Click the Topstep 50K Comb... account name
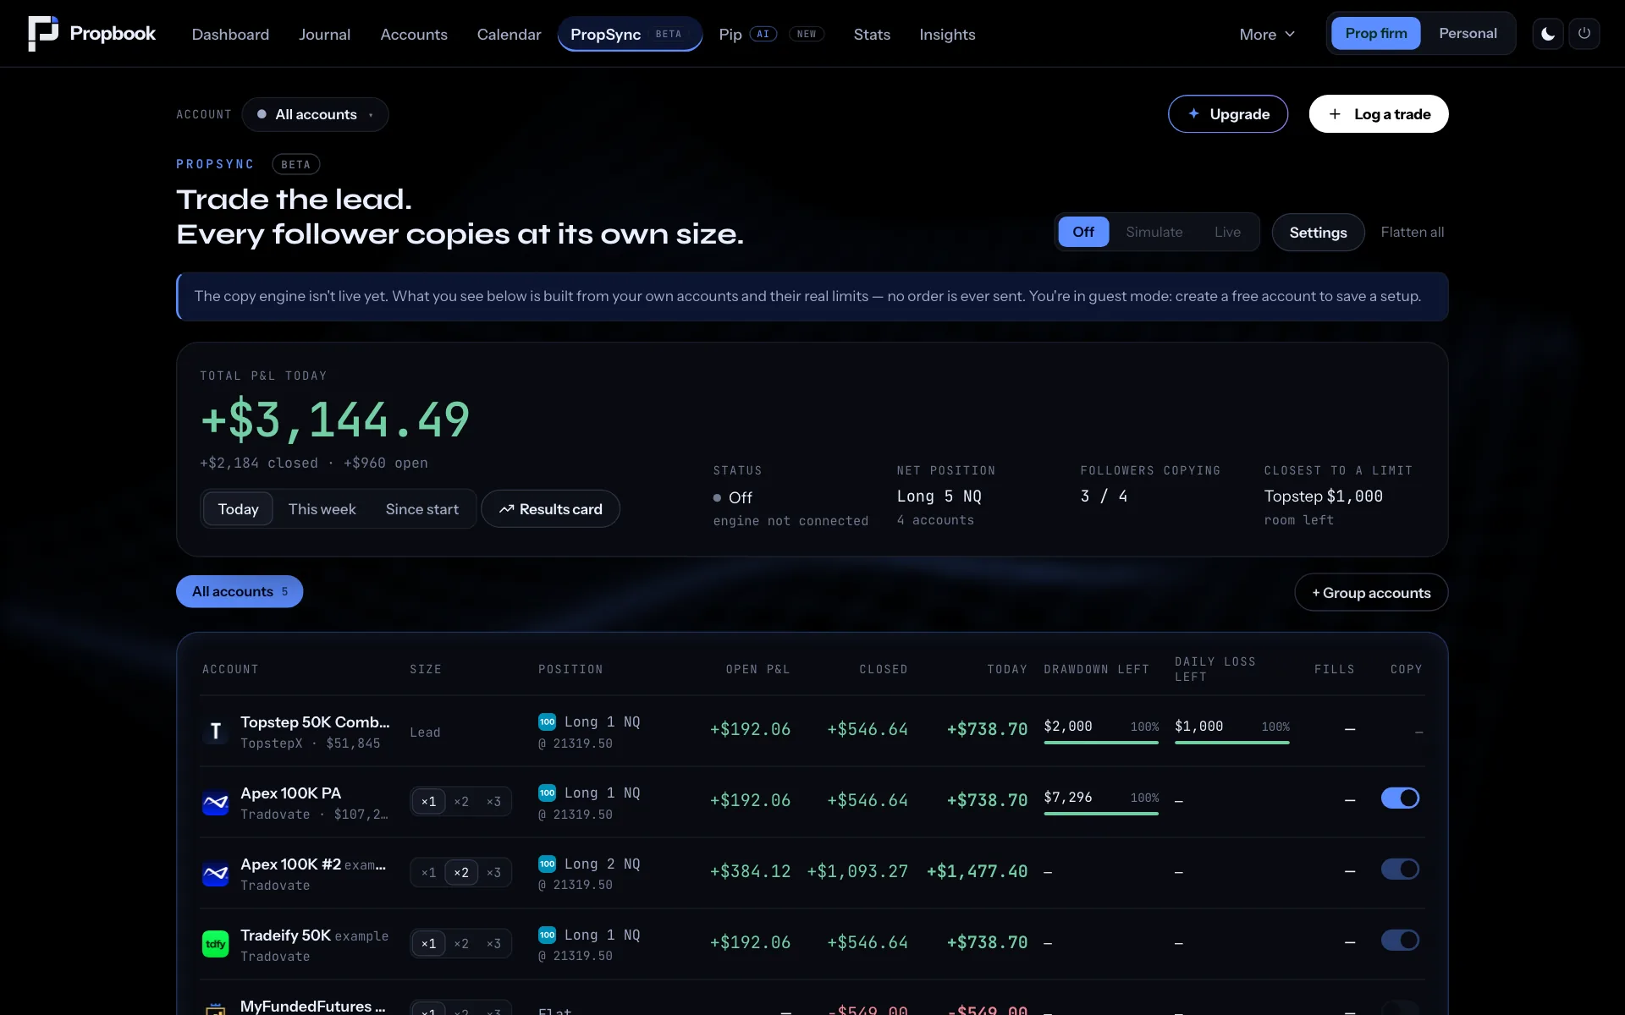Image resolution: width=1625 pixels, height=1015 pixels. [x=315, y=721]
